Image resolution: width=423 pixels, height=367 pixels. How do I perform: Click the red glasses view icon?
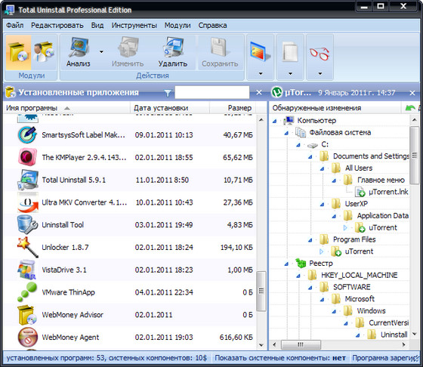click(x=320, y=54)
